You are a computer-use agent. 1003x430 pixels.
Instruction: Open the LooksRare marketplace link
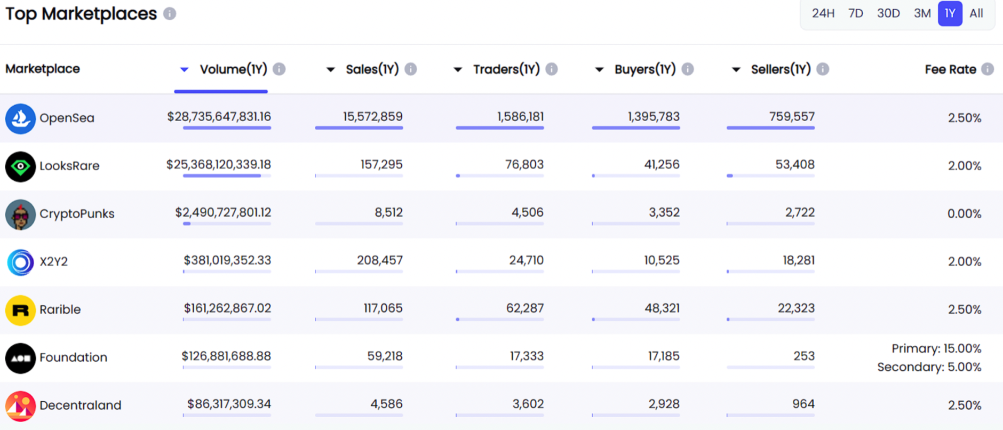69,166
